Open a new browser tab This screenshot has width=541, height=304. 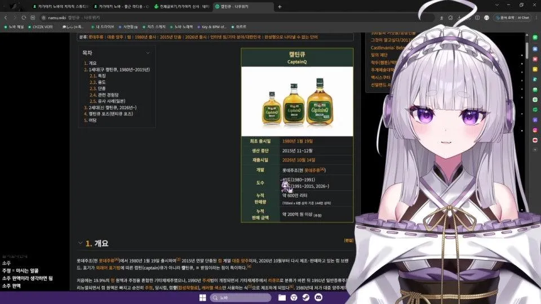point(280,7)
